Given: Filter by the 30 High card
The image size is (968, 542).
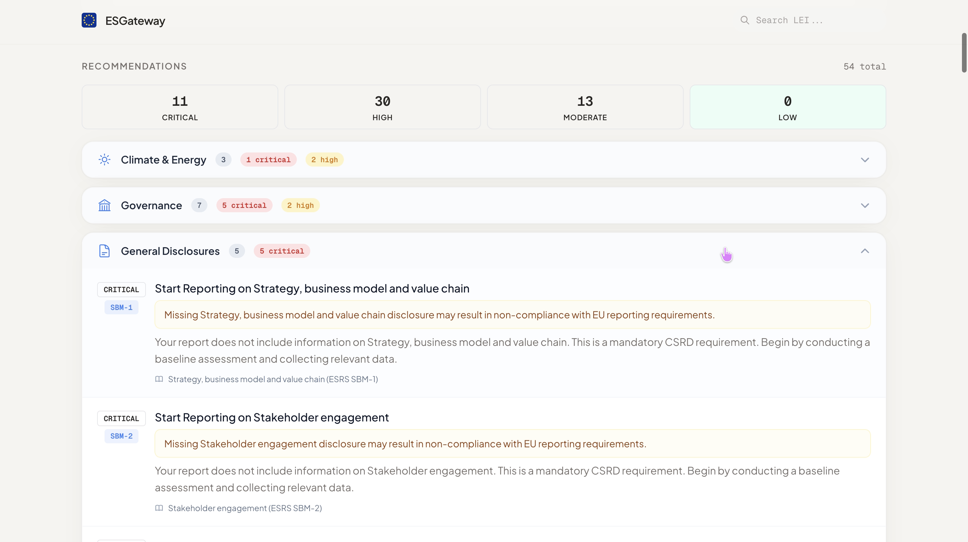Looking at the screenshot, I should pos(382,107).
